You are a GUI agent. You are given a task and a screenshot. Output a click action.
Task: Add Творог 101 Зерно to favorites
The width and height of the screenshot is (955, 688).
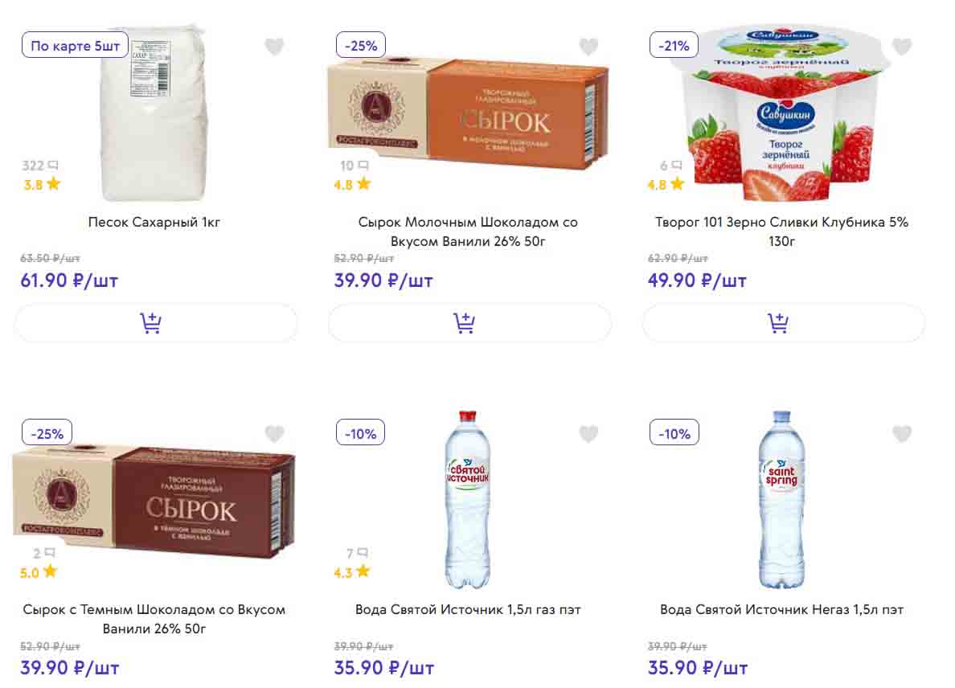(902, 47)
